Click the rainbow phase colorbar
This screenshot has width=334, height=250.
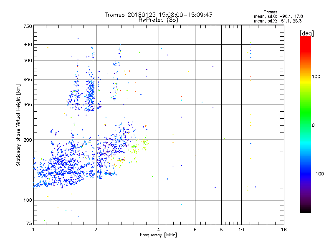pyautogui.click(x=306, y=125)
